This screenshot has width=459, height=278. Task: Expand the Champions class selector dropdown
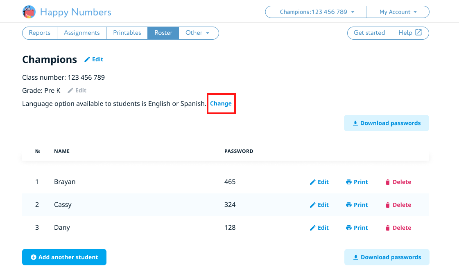(x=316, y=12)
